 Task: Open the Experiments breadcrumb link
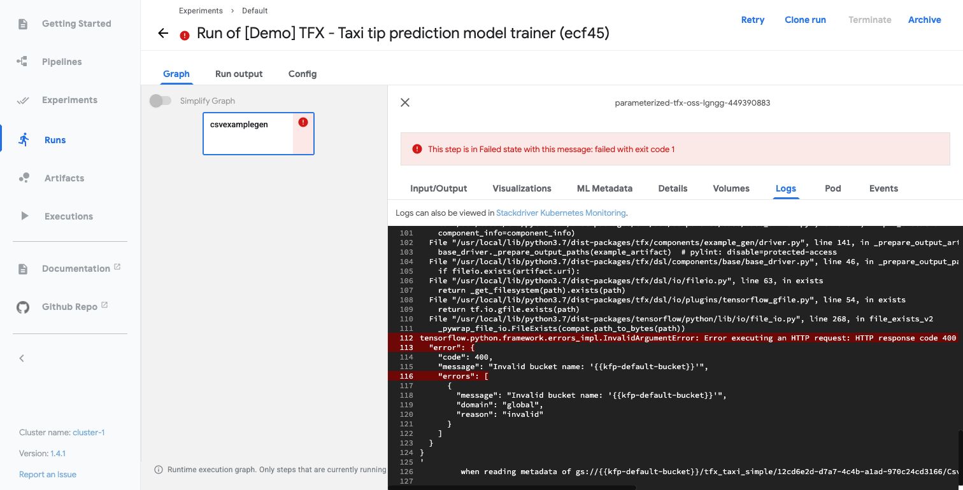coord(201,11)
